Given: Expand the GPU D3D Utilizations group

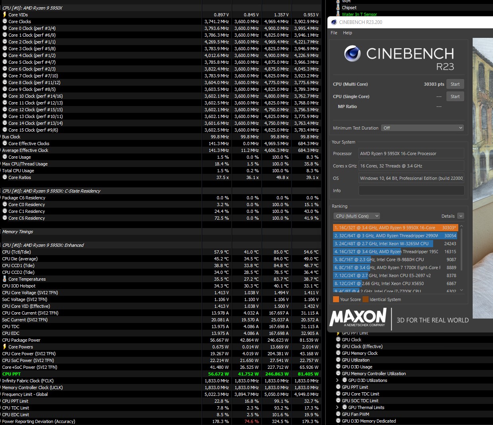Looking at the screenshot, I should (337, 380).
